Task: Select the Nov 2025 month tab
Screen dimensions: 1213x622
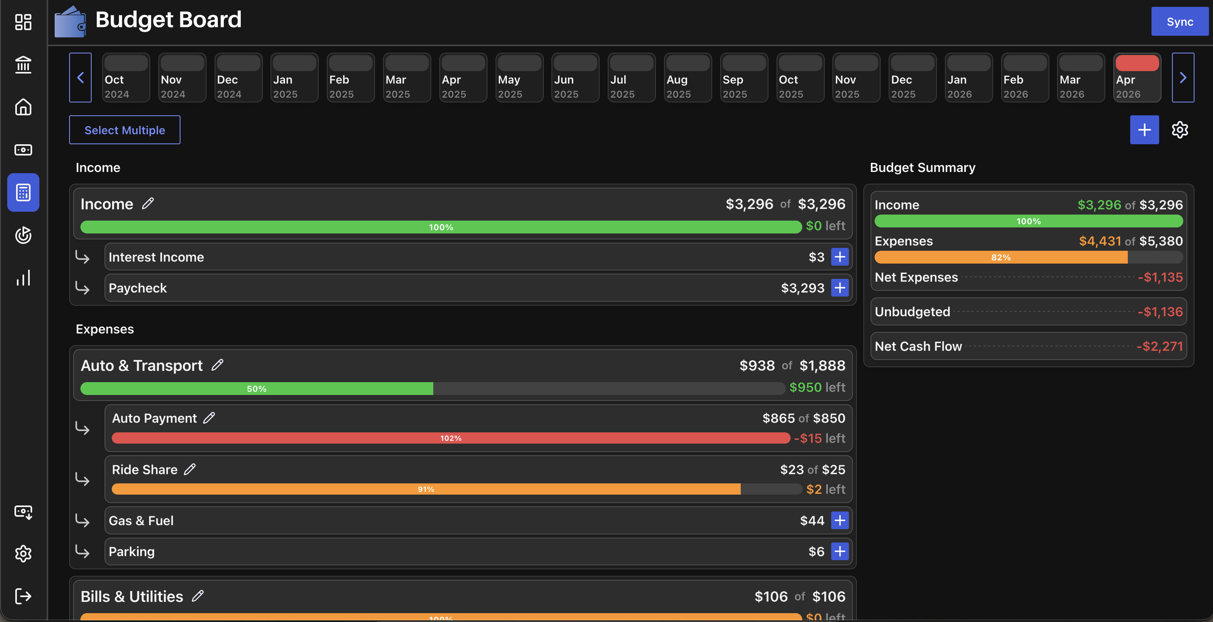Action: (x=856, y=77)
